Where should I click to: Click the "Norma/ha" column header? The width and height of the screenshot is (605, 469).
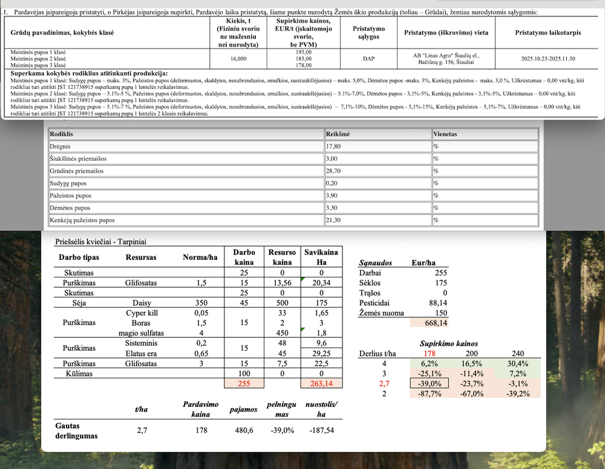[x=200, y=257]
